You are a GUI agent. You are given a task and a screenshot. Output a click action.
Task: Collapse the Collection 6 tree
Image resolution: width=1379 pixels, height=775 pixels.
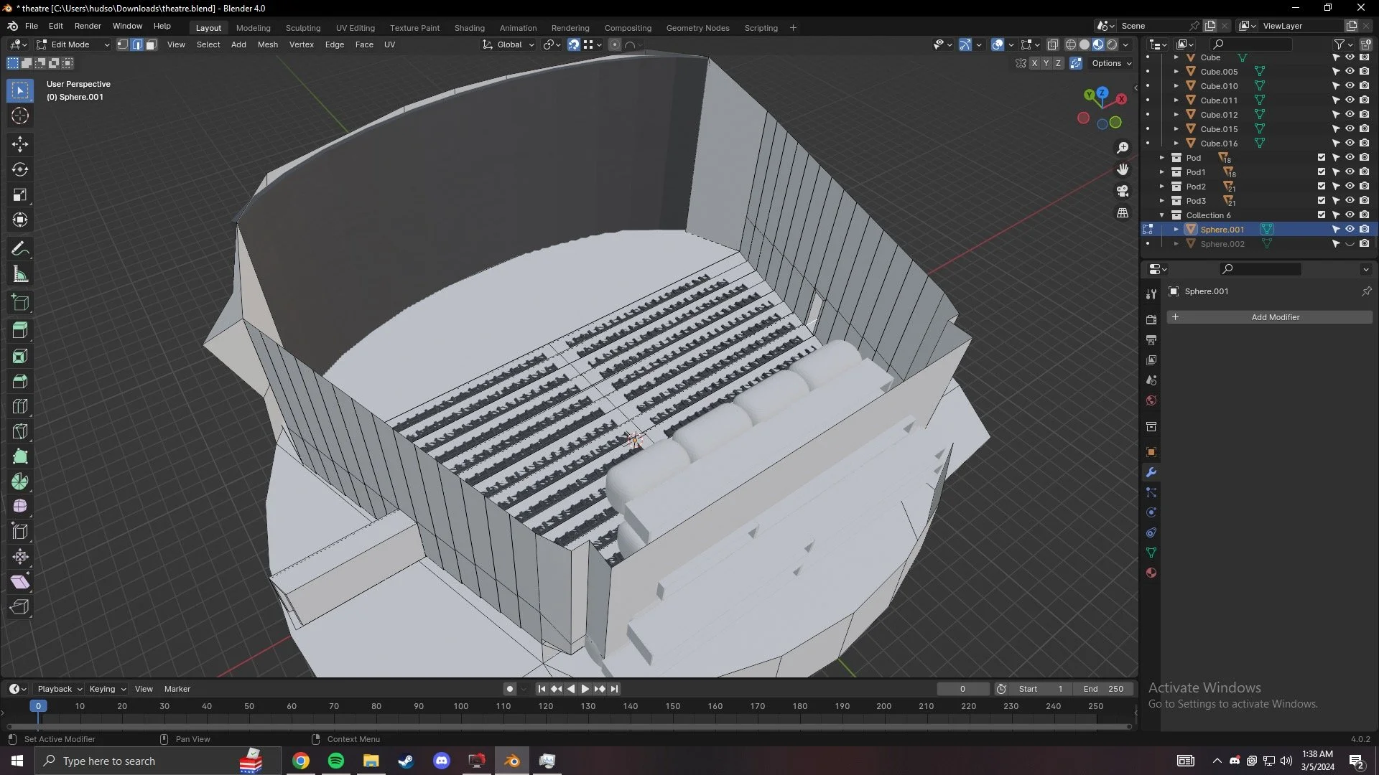(1161, 215)
